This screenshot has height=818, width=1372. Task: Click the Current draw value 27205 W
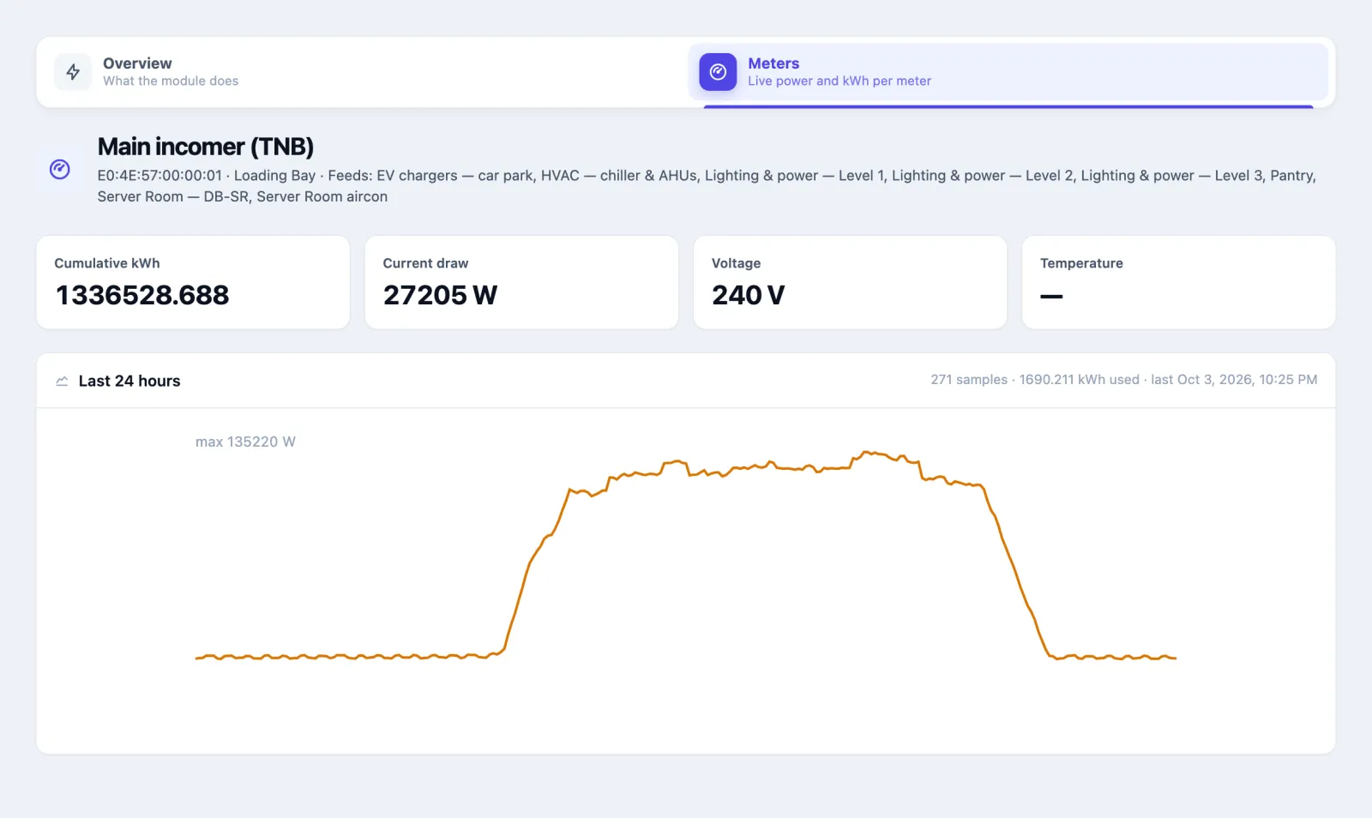(440, 295)
